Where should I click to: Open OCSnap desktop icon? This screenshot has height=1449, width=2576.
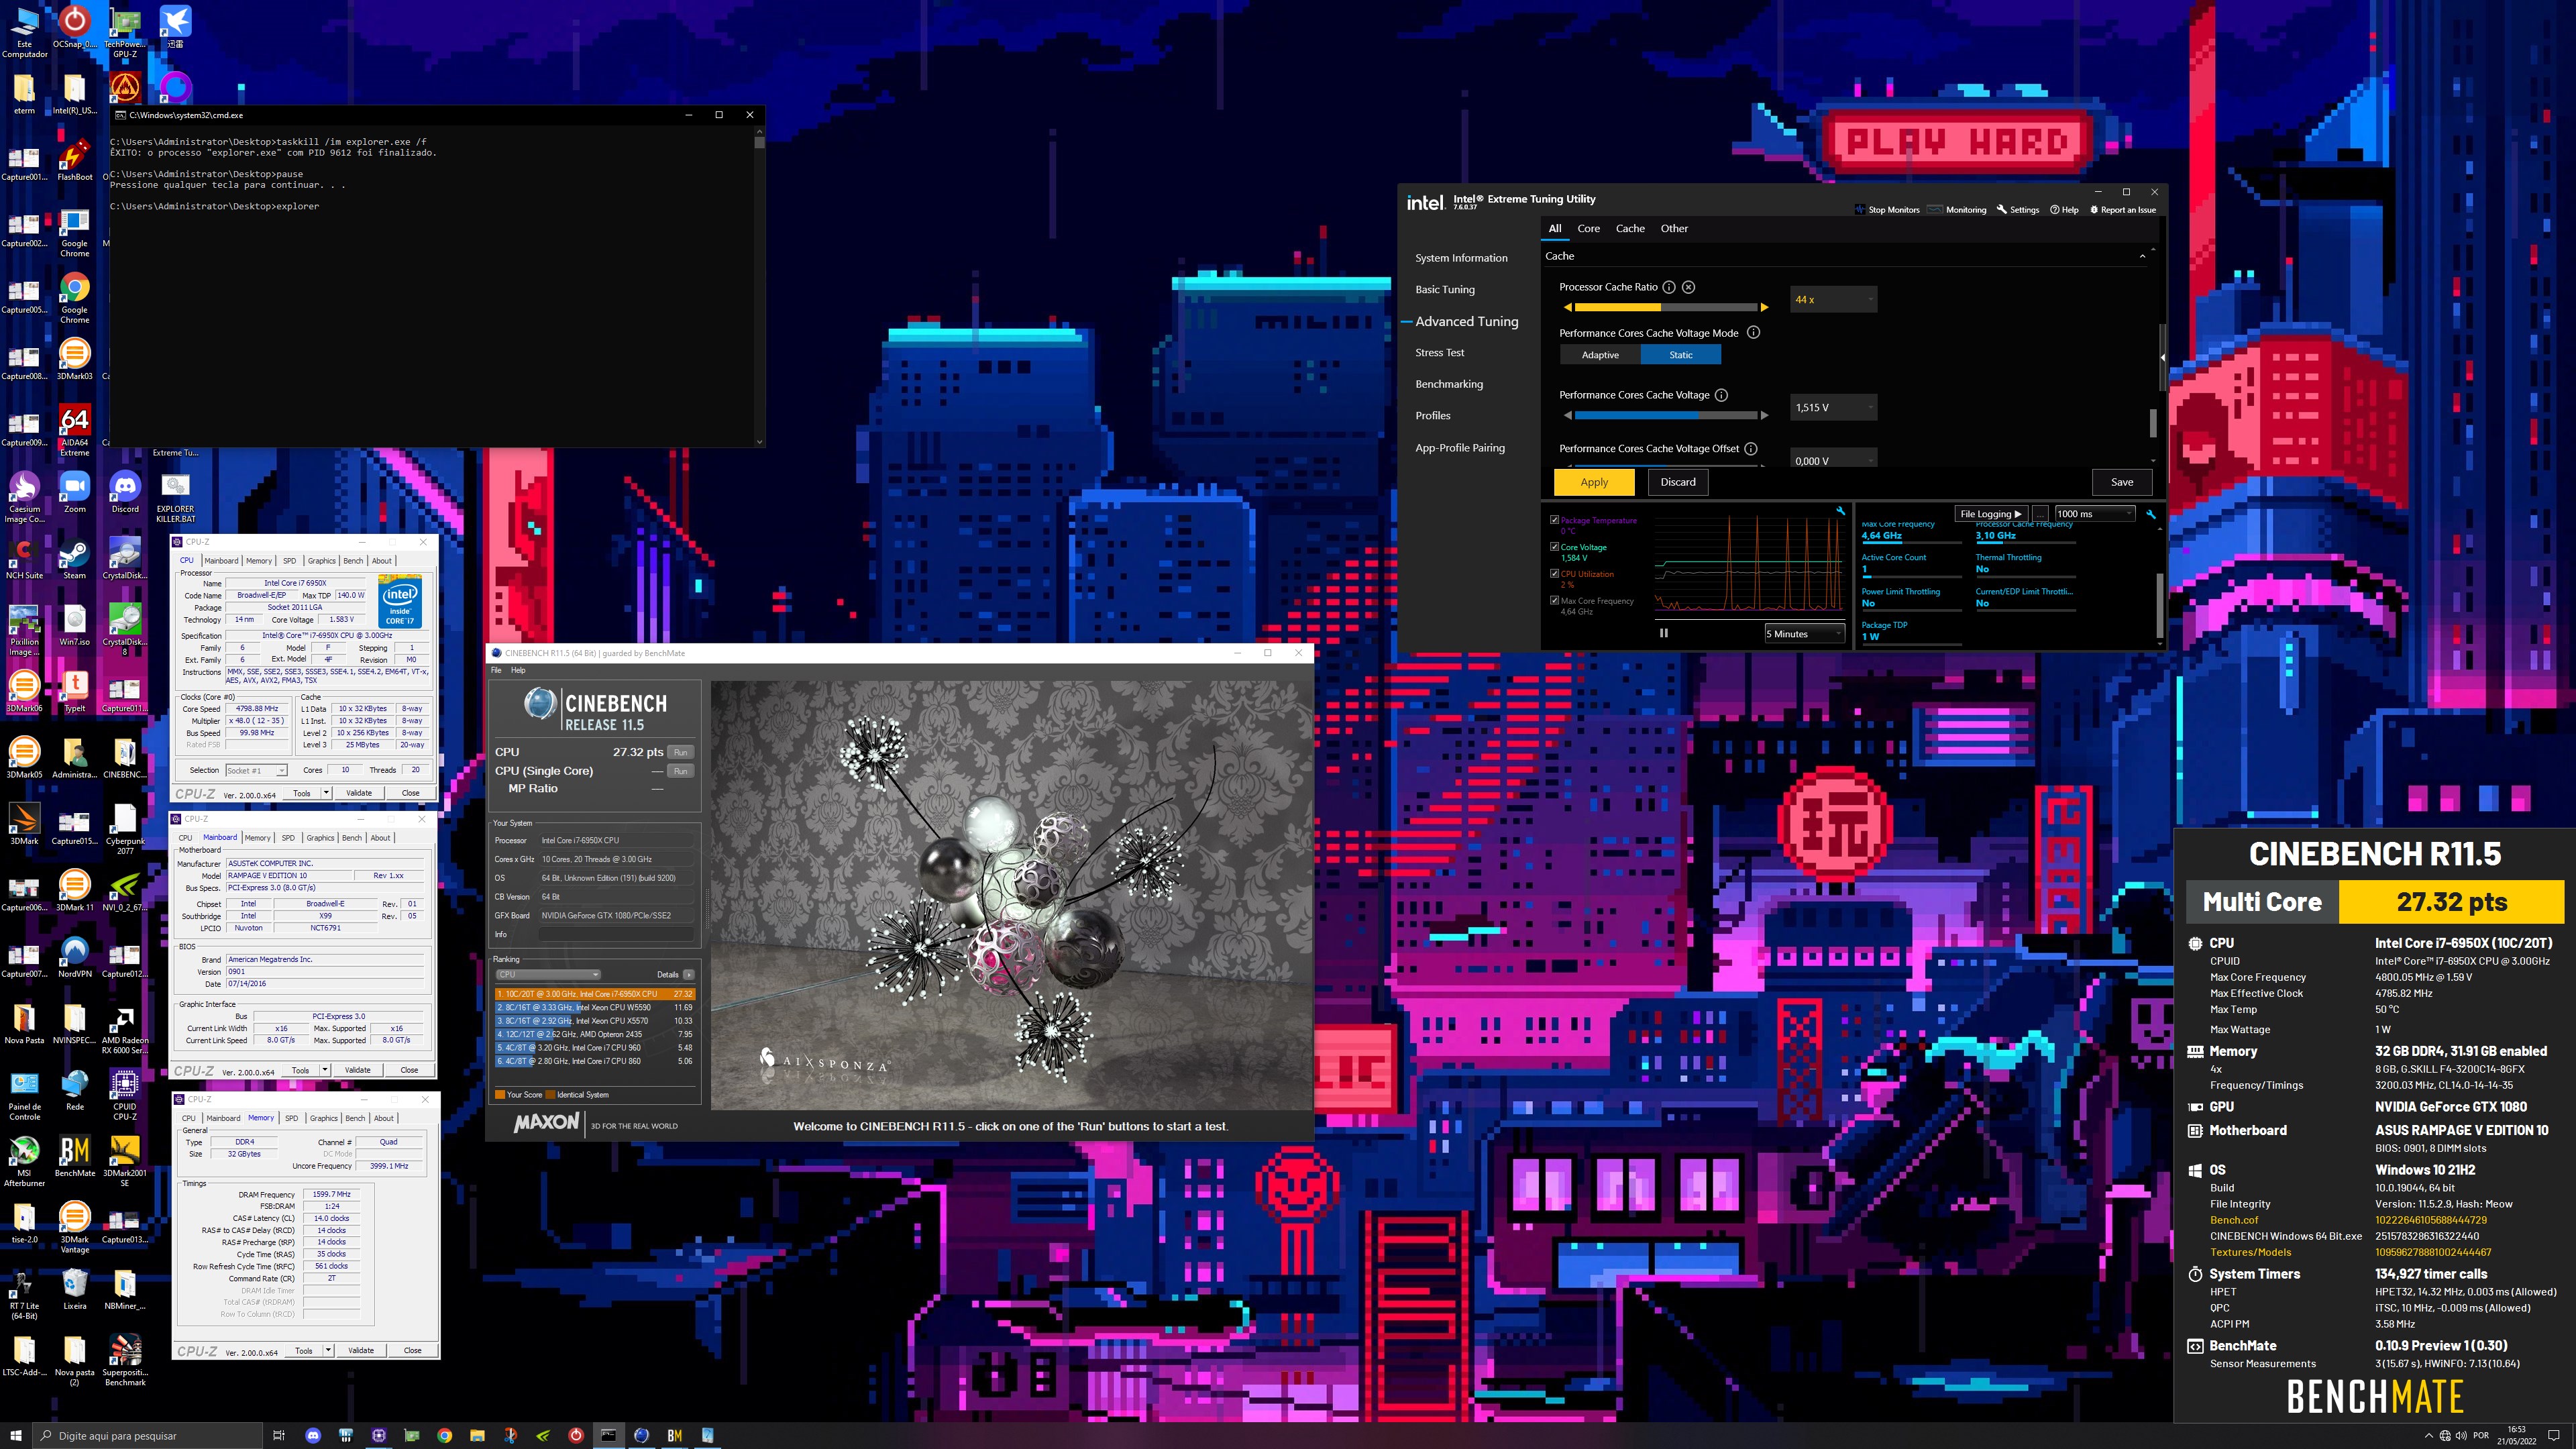click(74, 28)
